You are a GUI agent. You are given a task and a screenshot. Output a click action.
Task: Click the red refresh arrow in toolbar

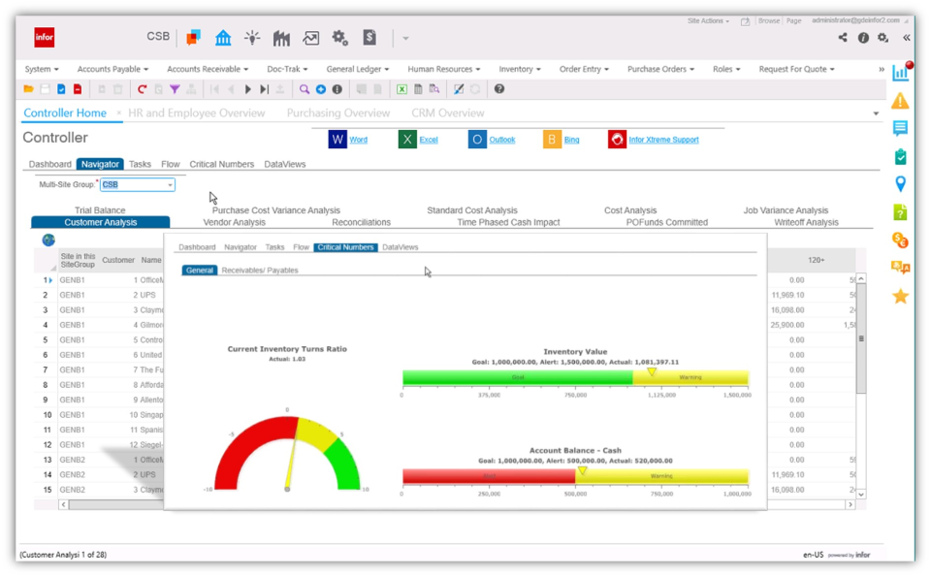[142, 89]
